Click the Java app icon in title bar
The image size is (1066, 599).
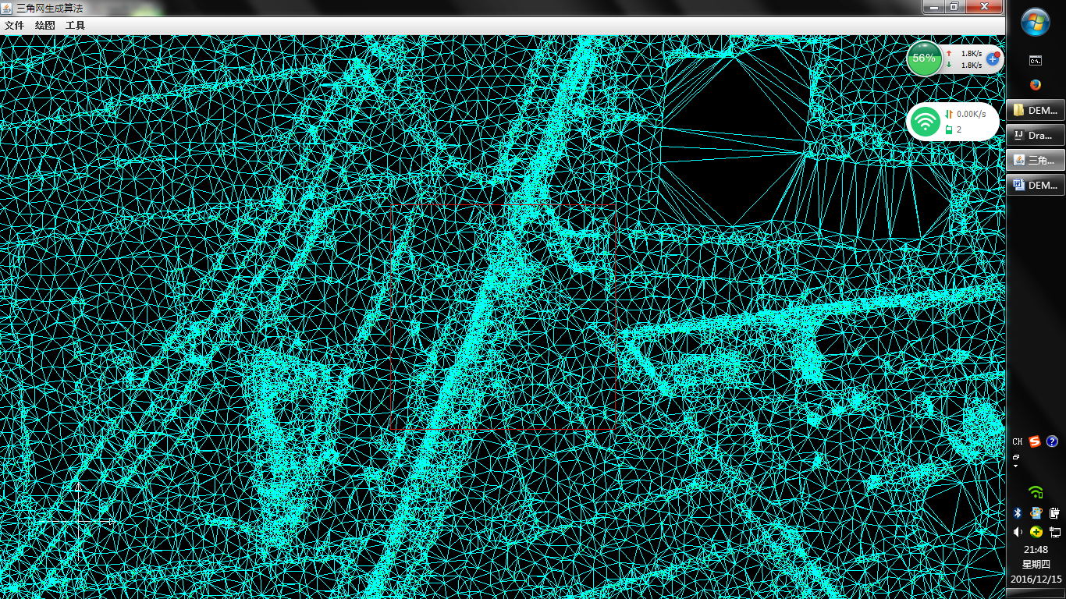tap(8, 8)
